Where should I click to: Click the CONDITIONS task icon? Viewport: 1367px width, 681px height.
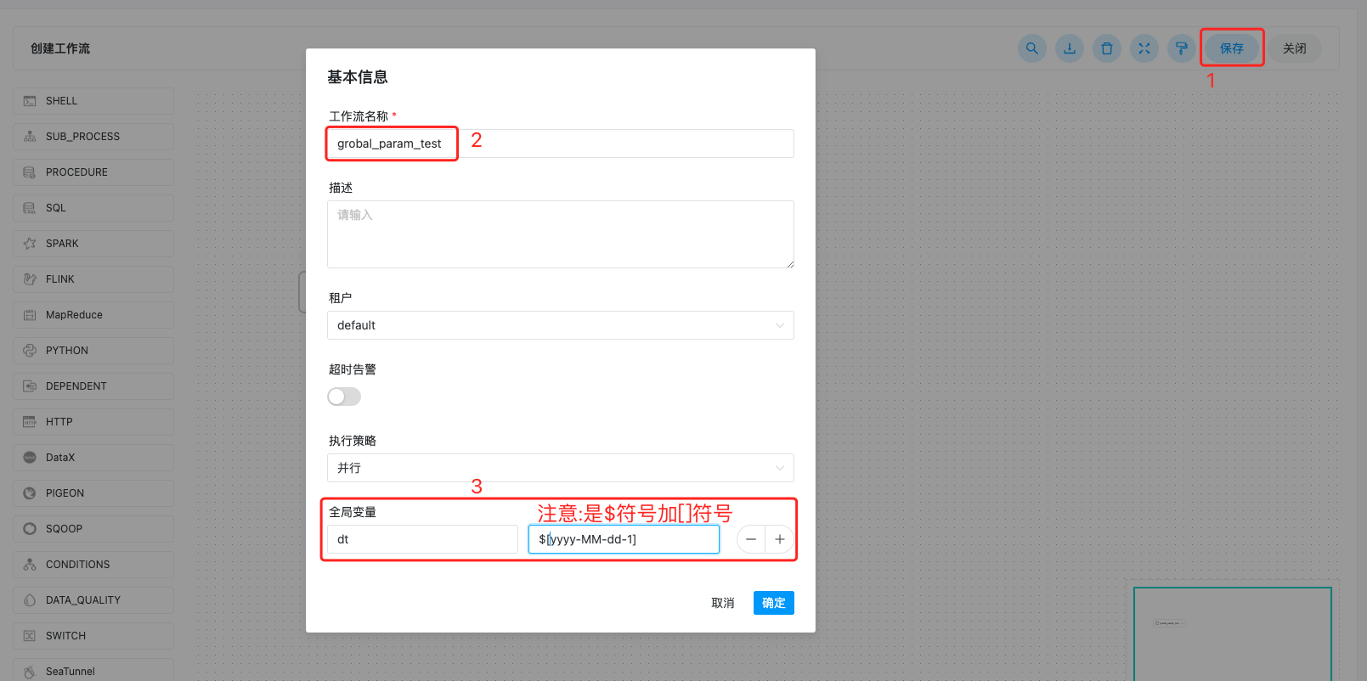[x=30, y=565]
